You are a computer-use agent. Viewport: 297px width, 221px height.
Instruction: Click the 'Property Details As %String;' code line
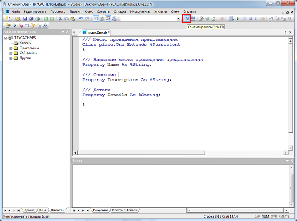pos(121,95)
